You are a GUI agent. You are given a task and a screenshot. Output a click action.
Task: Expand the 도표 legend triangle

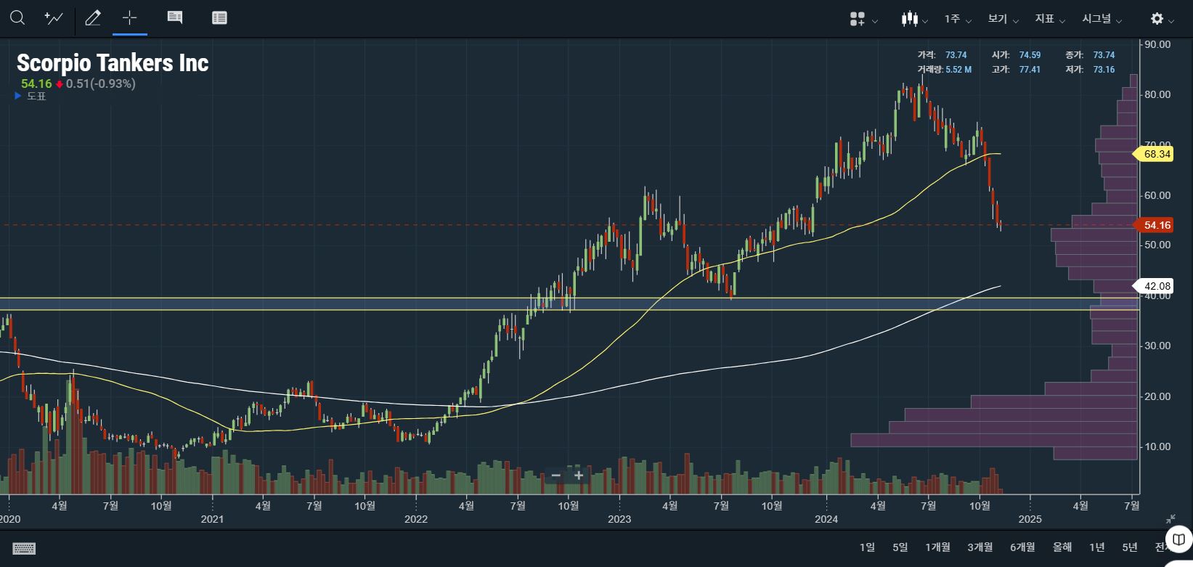18,96
